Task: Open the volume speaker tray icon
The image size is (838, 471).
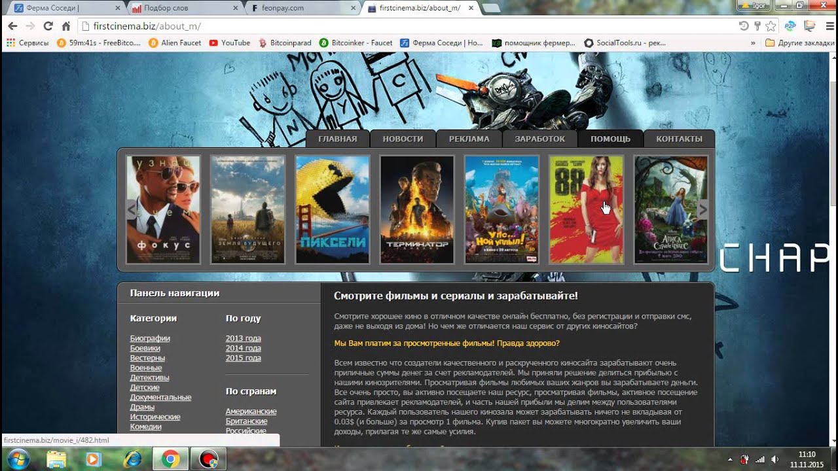Action: [x=775, y=459]
